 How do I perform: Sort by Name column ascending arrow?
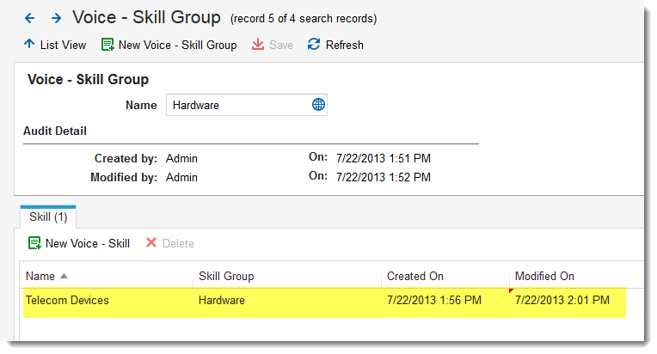pos(64,276)
